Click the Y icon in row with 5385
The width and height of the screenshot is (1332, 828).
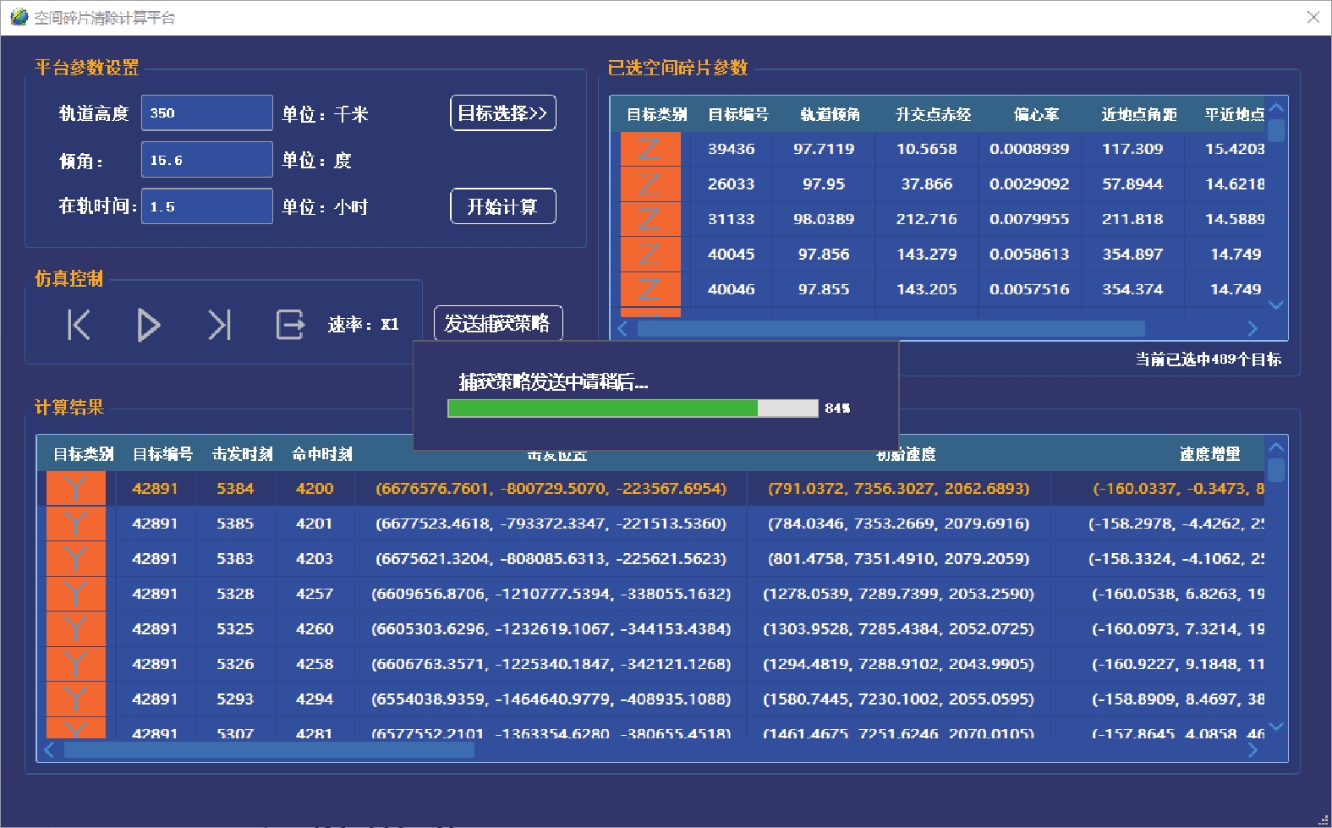coord(76,524)
